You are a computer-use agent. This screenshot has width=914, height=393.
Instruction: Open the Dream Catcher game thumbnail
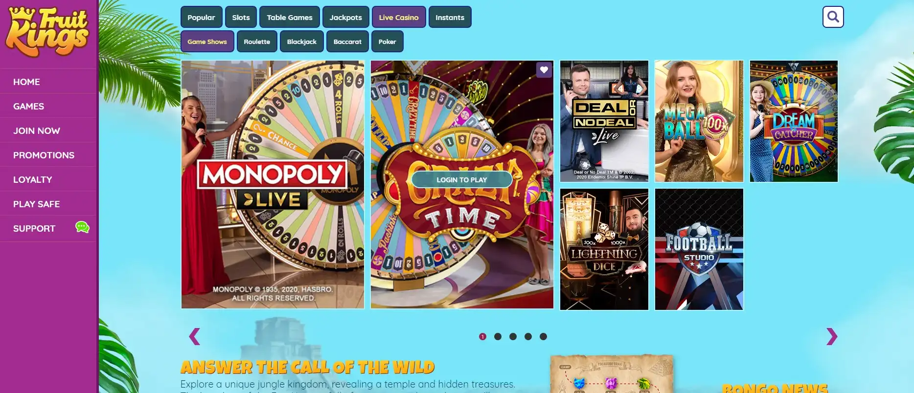794,121
